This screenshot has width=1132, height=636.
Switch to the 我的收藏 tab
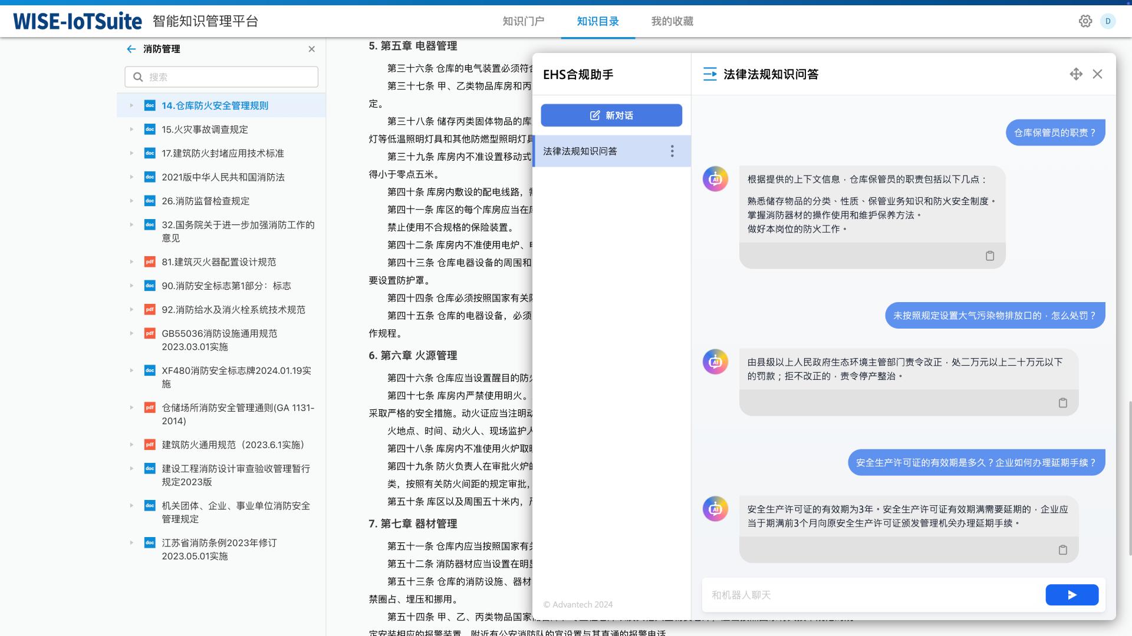(x=672, y=21)
